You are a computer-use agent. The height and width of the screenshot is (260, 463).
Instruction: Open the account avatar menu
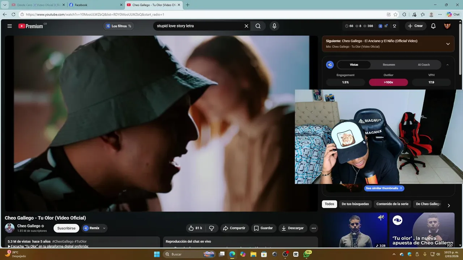[x=447, y=26]
